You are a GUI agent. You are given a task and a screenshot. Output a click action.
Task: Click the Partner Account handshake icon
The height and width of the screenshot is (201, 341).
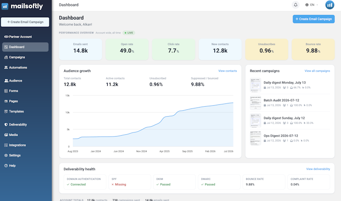(x=6, y=37)
